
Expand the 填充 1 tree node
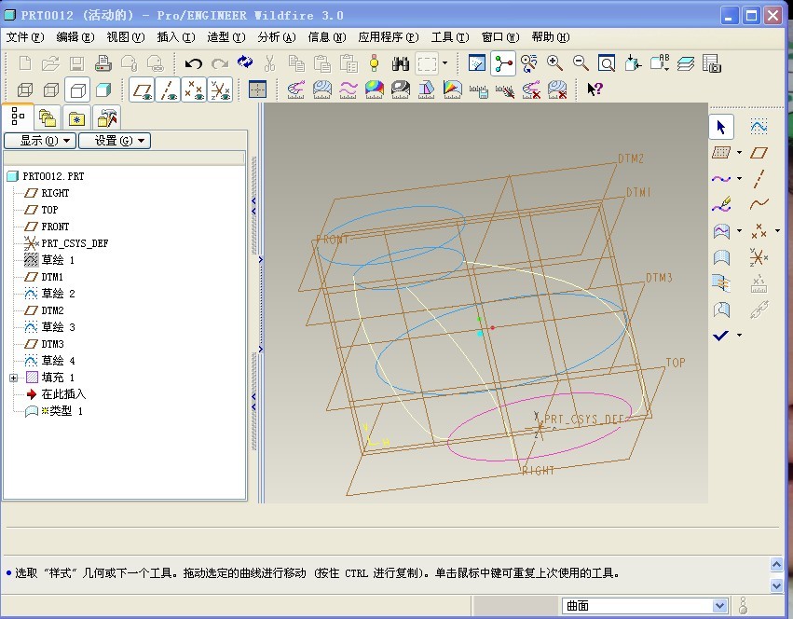pyautogui.click(x=14, y=378)
